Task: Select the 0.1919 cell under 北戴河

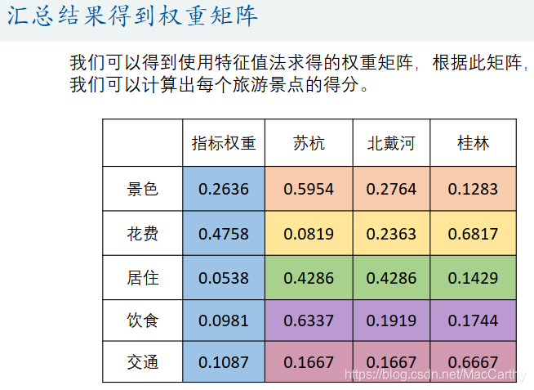Action: [391, 321]
